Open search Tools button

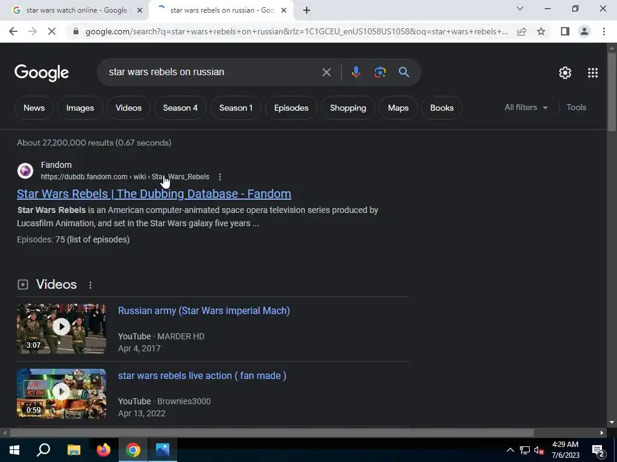(x=576, y=107)
